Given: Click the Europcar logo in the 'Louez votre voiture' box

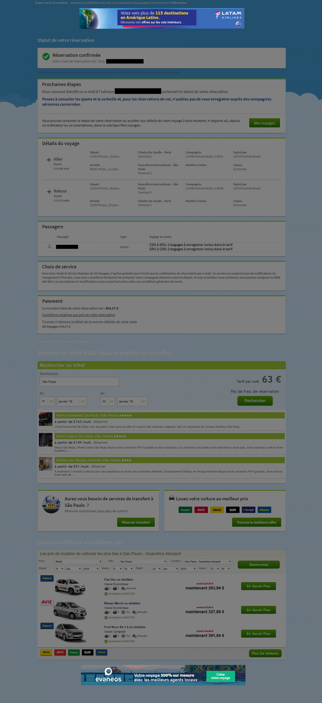Looking at the screenshot, I should click(185, 510).
